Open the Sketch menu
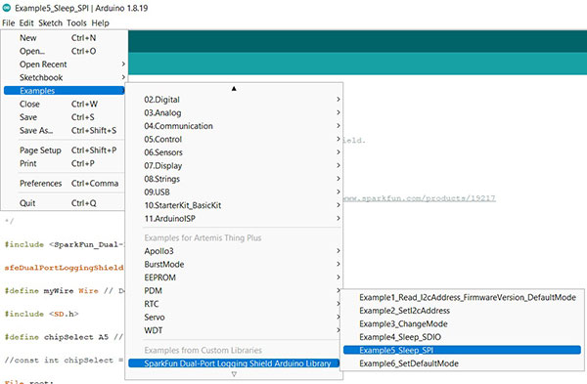 pyautogui.click(x=50, y=23)
